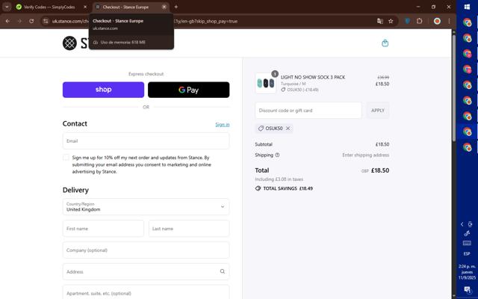Image resolution: width=478 pixels, height=299 pixels.
Task: Click the TOTAL SAVINGS tag icon
Action: pyautogui.click(x=258, y=188)
